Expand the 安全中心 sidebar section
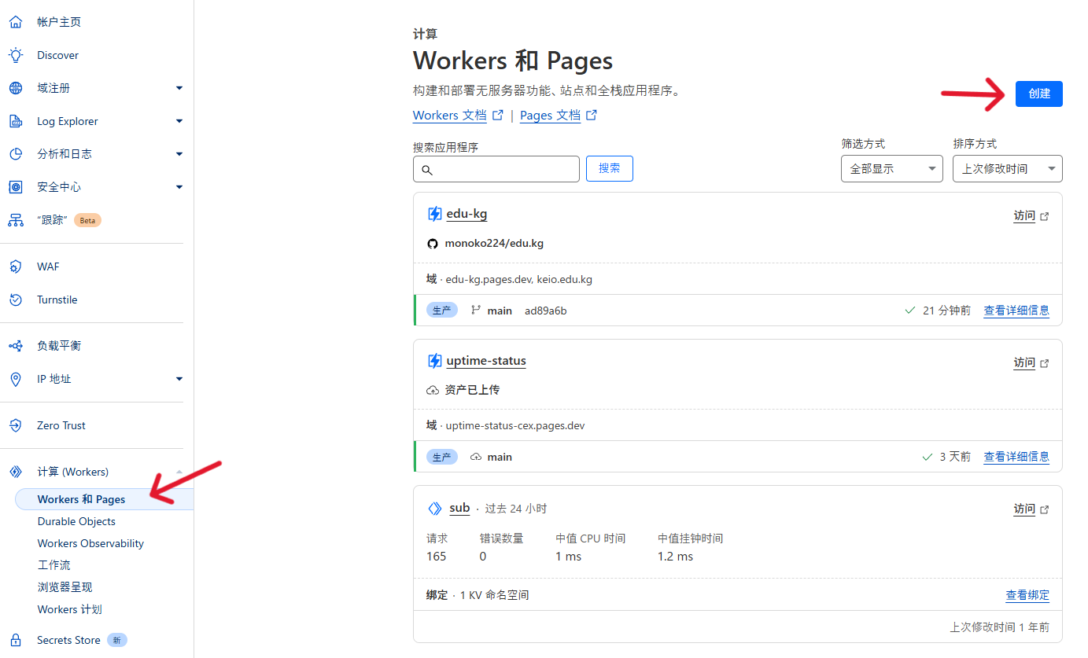 pos(179,187)
